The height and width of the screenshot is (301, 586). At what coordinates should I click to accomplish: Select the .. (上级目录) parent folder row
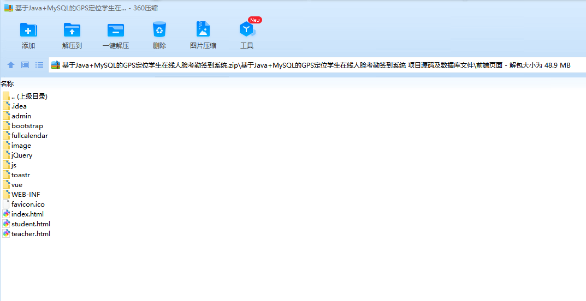[25, 96]
